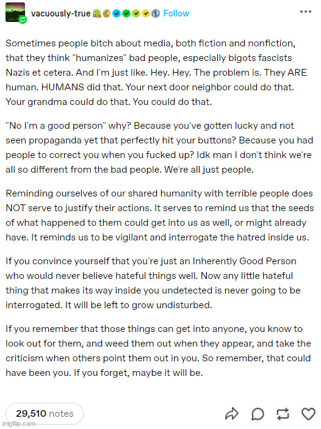This screenshot has width=321, height=429.
Task: Open the vacuously-true avatar thumbnail
Action: 15,12
